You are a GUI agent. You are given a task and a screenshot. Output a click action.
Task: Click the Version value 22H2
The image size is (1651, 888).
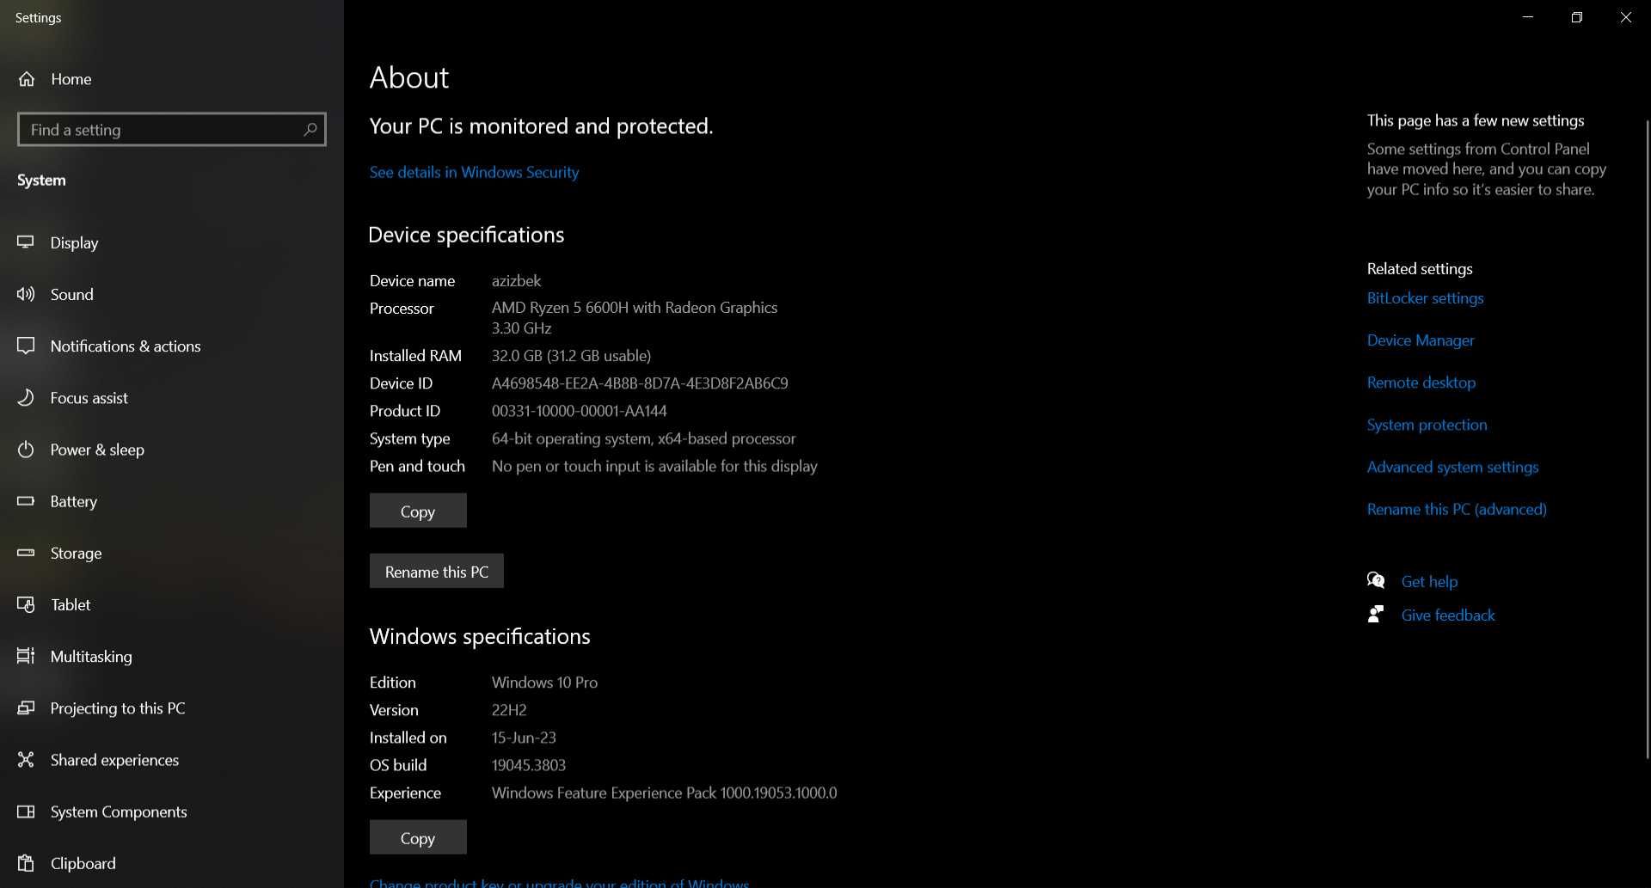point(509,710)
